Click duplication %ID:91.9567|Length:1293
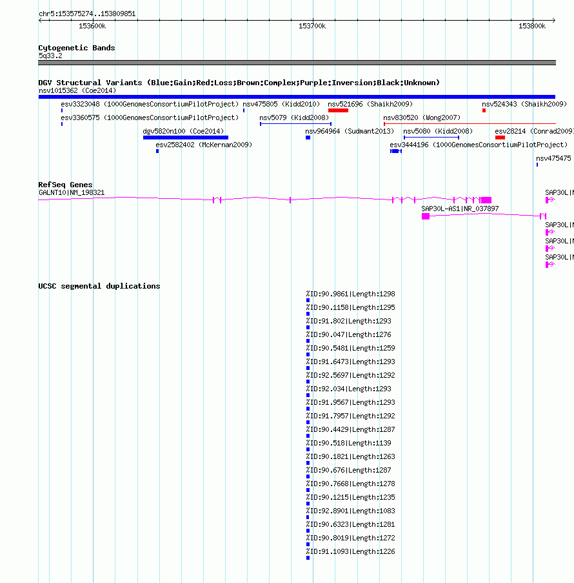The width and height of the screenshot is (574, 583). (350, 402)
